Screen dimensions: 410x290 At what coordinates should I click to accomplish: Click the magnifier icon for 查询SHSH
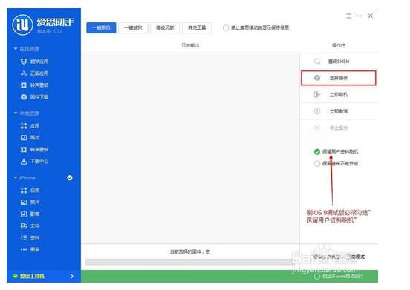point(317,62)
